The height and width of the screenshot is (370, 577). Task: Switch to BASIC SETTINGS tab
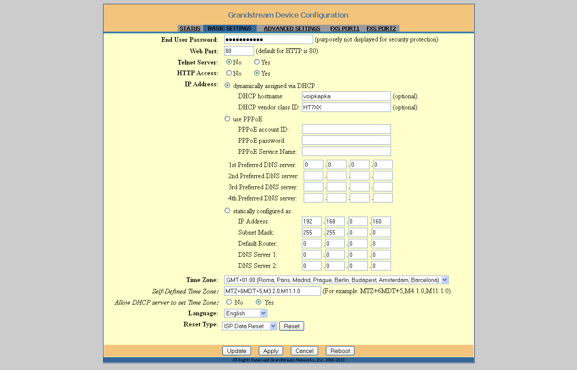(x=230, y=29)
